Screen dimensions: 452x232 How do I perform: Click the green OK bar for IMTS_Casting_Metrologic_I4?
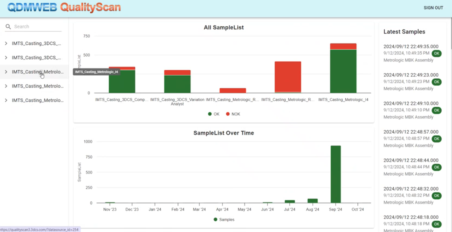pyautogui.click(x=343, y=71)
